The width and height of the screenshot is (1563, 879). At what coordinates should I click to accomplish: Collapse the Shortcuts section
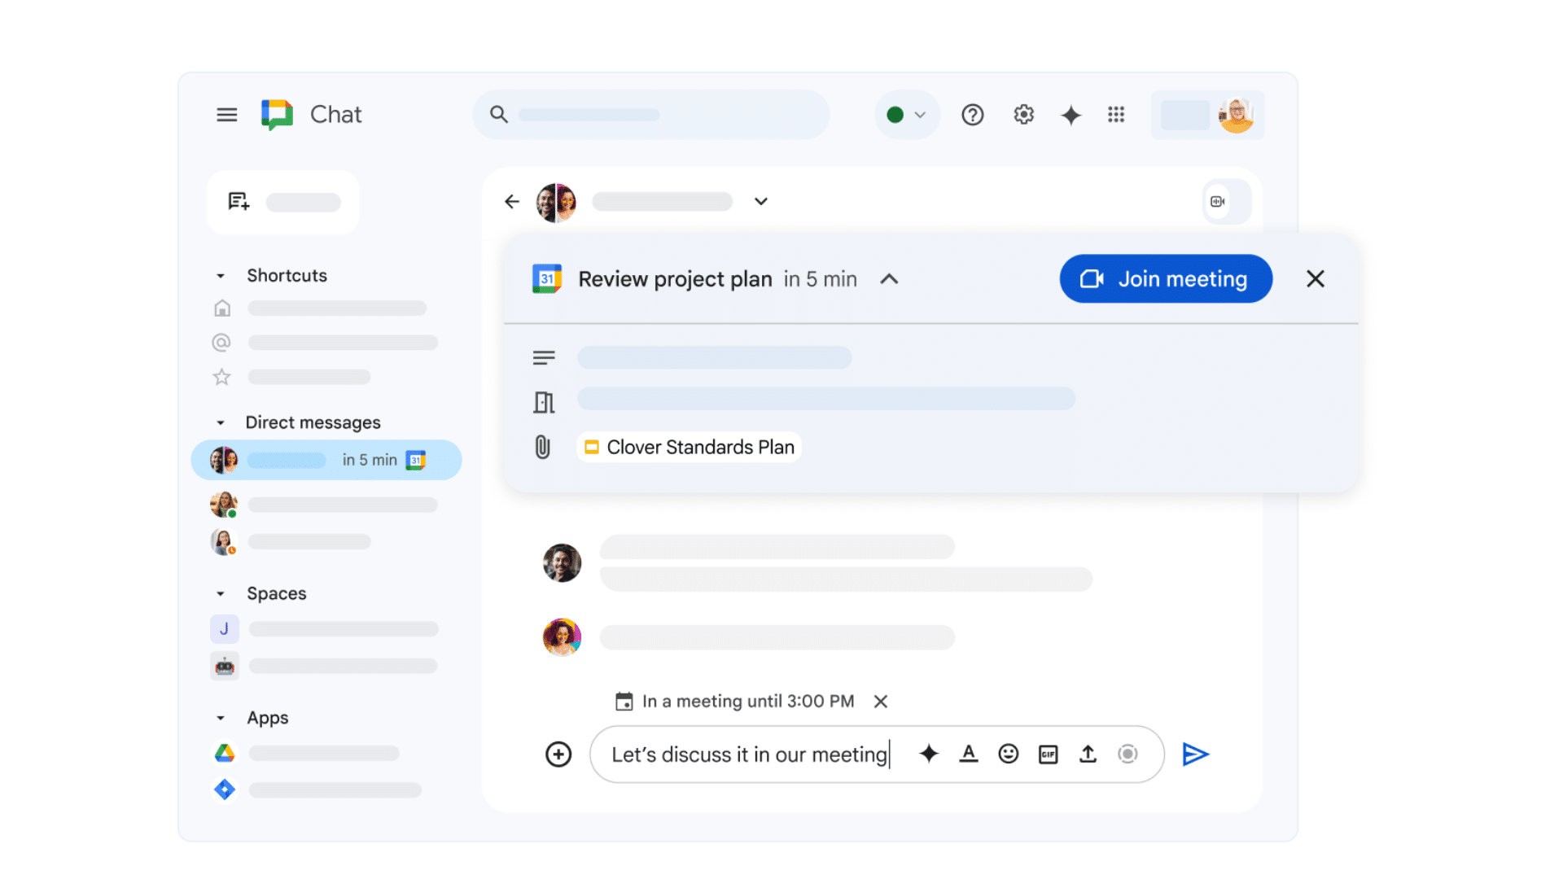[x=220, y=275]
